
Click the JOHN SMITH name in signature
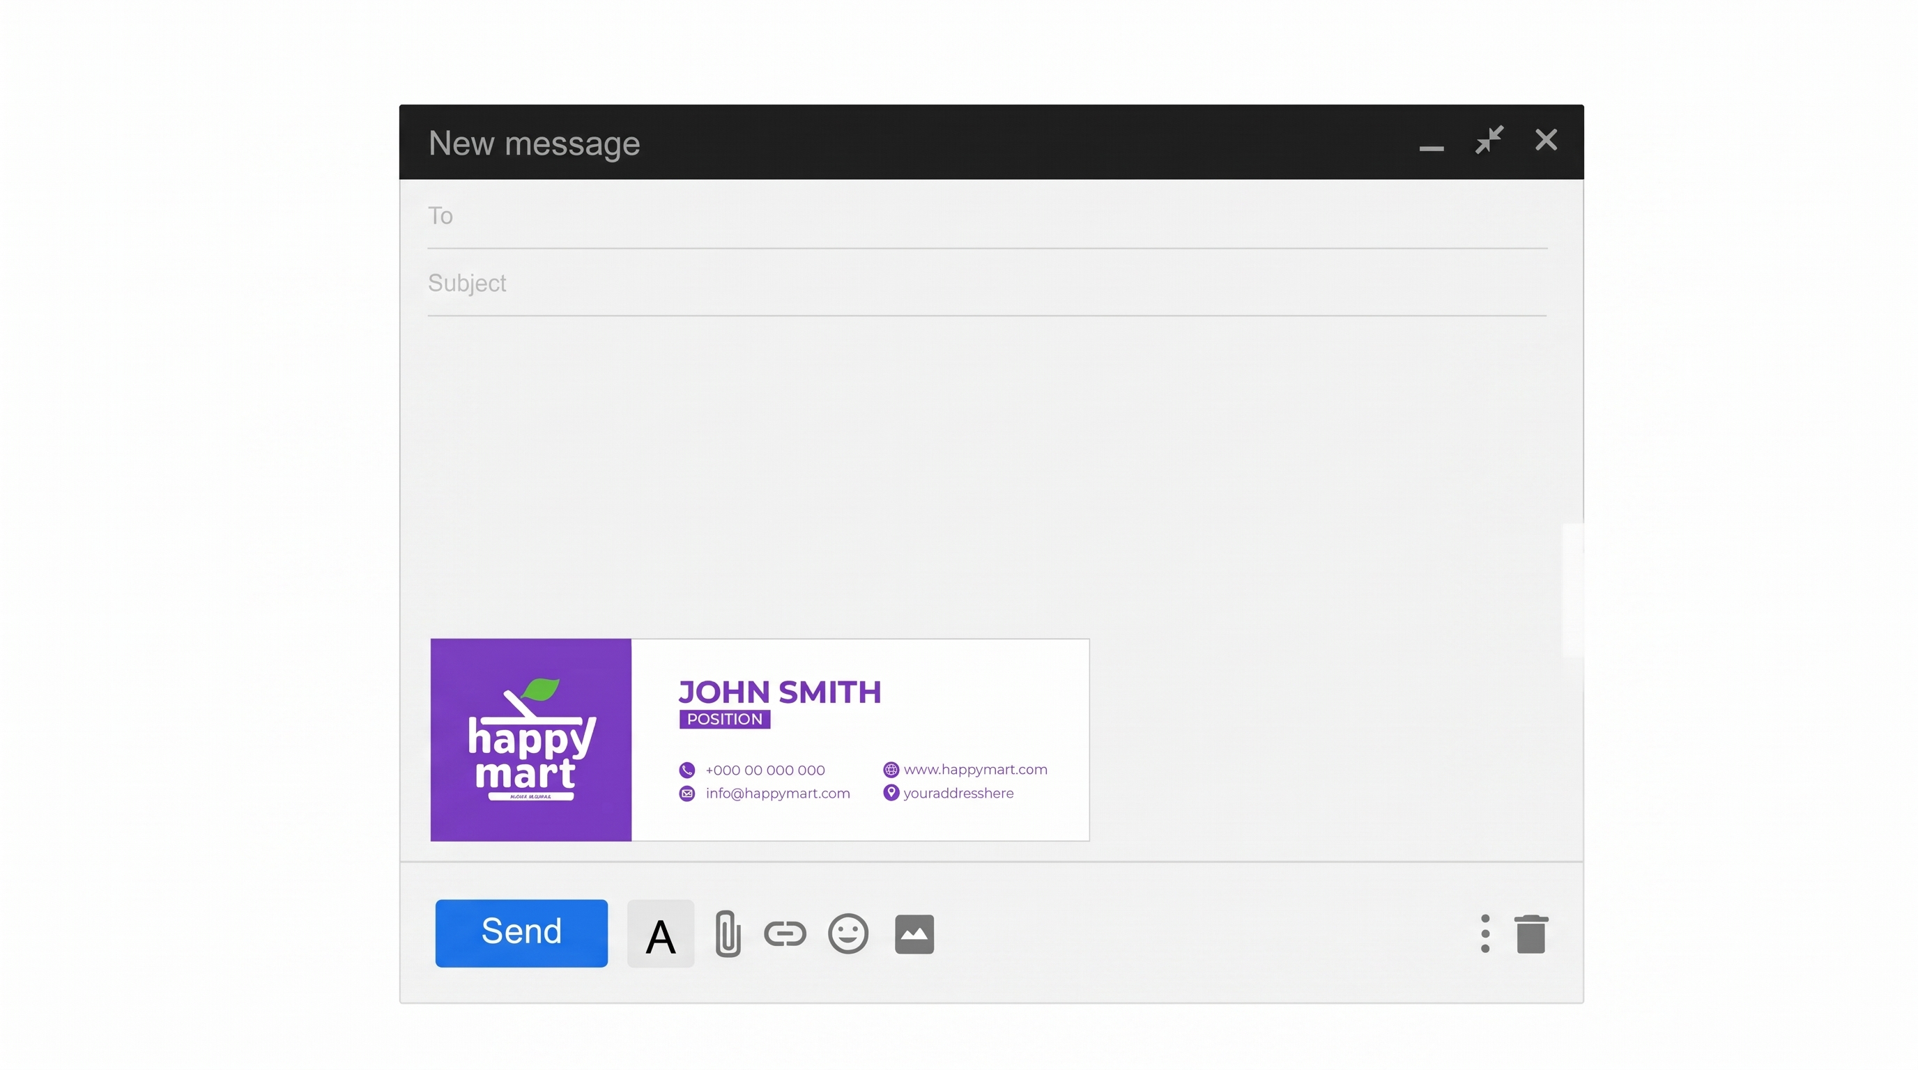click(x=780, y=692)
